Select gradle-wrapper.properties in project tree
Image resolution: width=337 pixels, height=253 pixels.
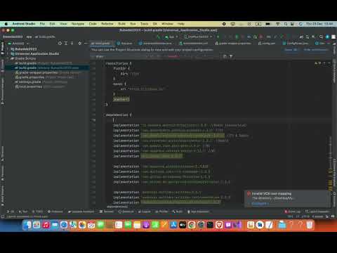click(48, 72)
